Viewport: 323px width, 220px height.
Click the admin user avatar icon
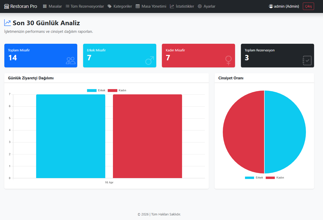coord(271,6)
